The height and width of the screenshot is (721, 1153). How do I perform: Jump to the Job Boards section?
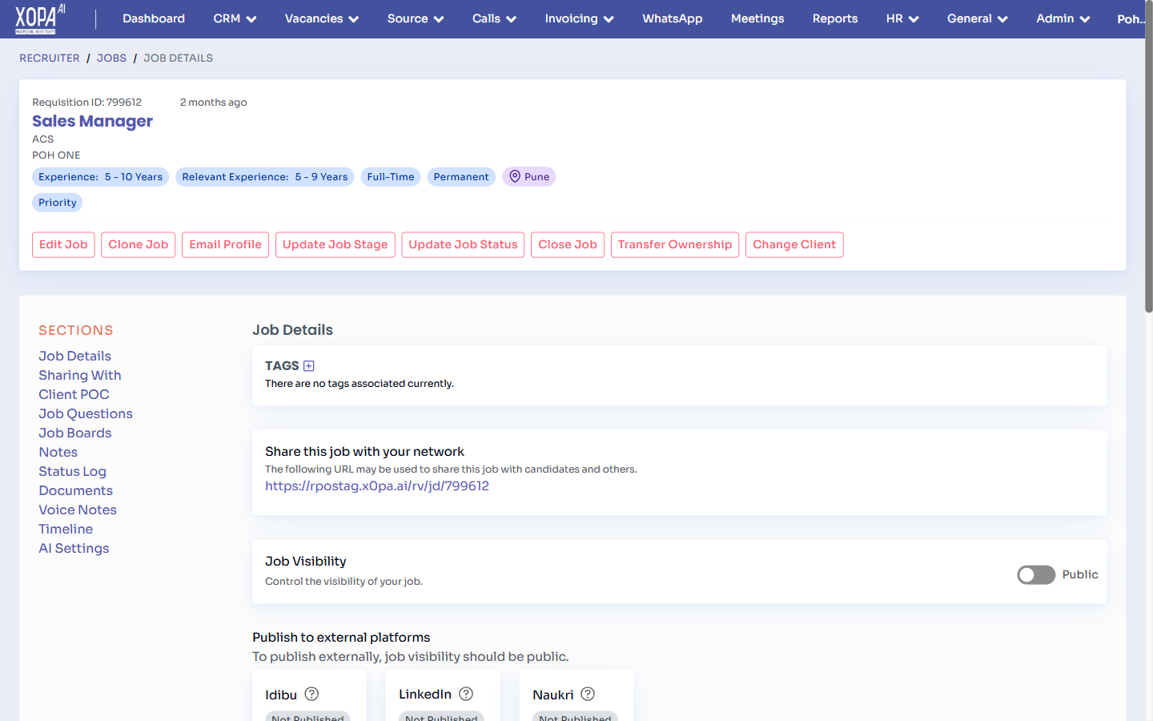75,433
